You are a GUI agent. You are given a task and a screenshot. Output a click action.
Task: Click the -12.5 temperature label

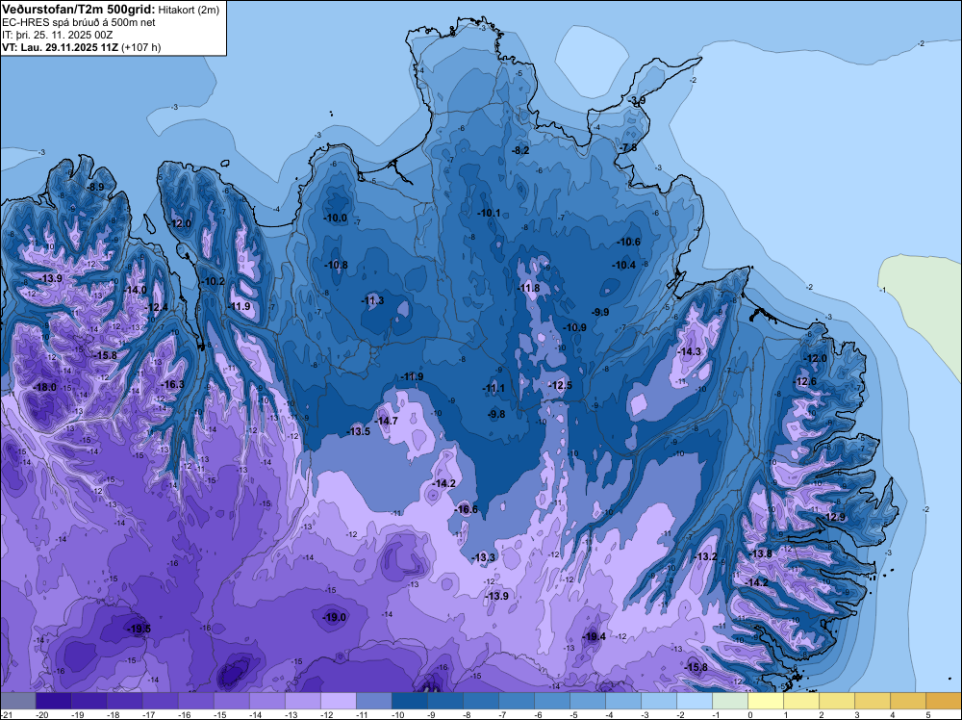pos(560,385)
